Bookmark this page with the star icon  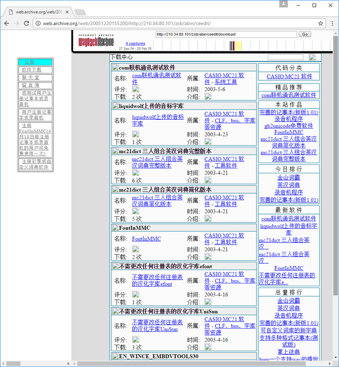(320, 23)
